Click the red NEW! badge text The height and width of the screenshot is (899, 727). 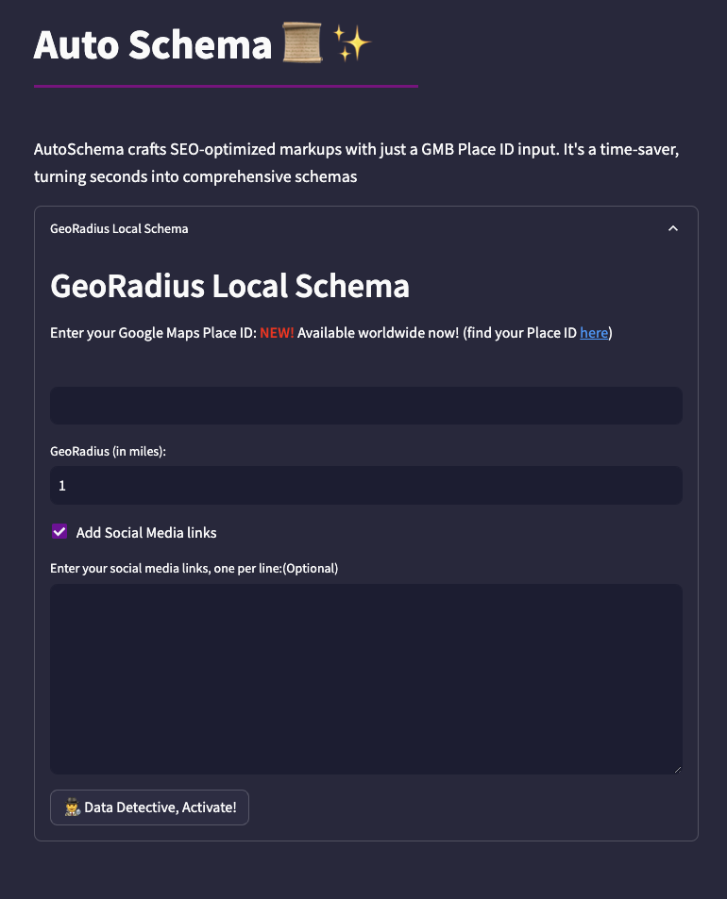(x=277, y=333)
